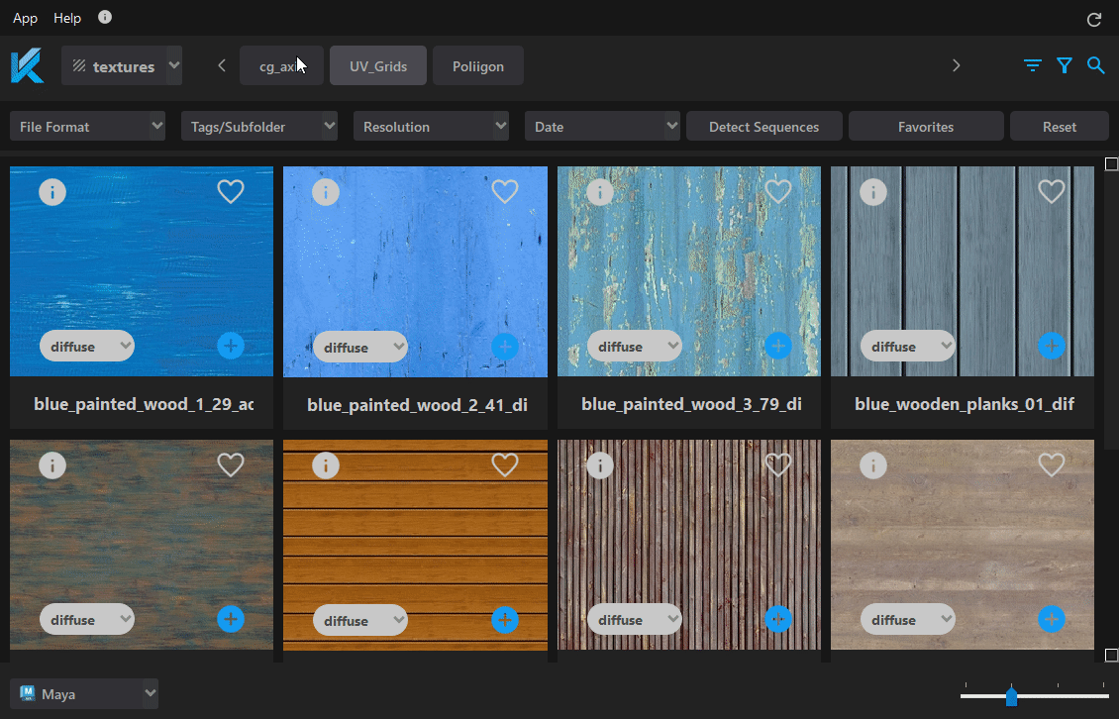Screen dimensions: 1119x719
Task: Refresh the library with the reload icon
Action: [x=1094, y=19]
